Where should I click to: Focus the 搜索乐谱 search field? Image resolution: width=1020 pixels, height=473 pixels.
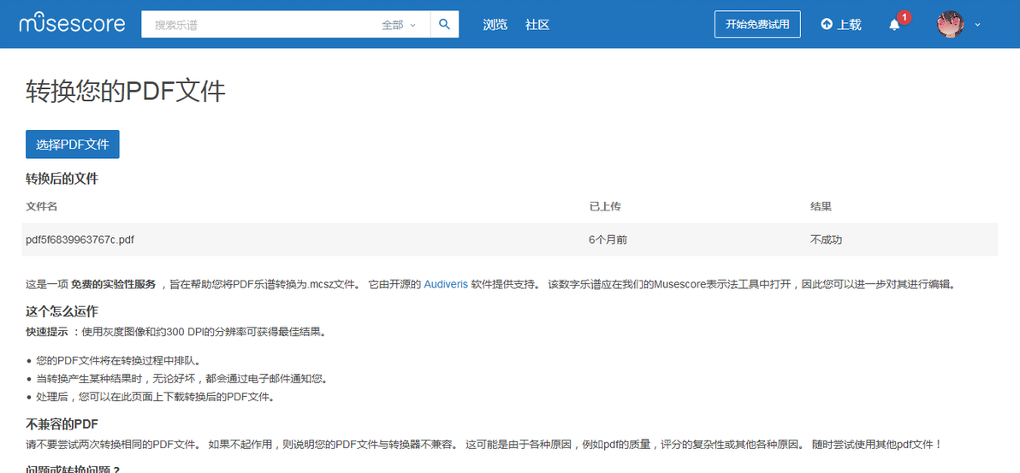point(260,25)
